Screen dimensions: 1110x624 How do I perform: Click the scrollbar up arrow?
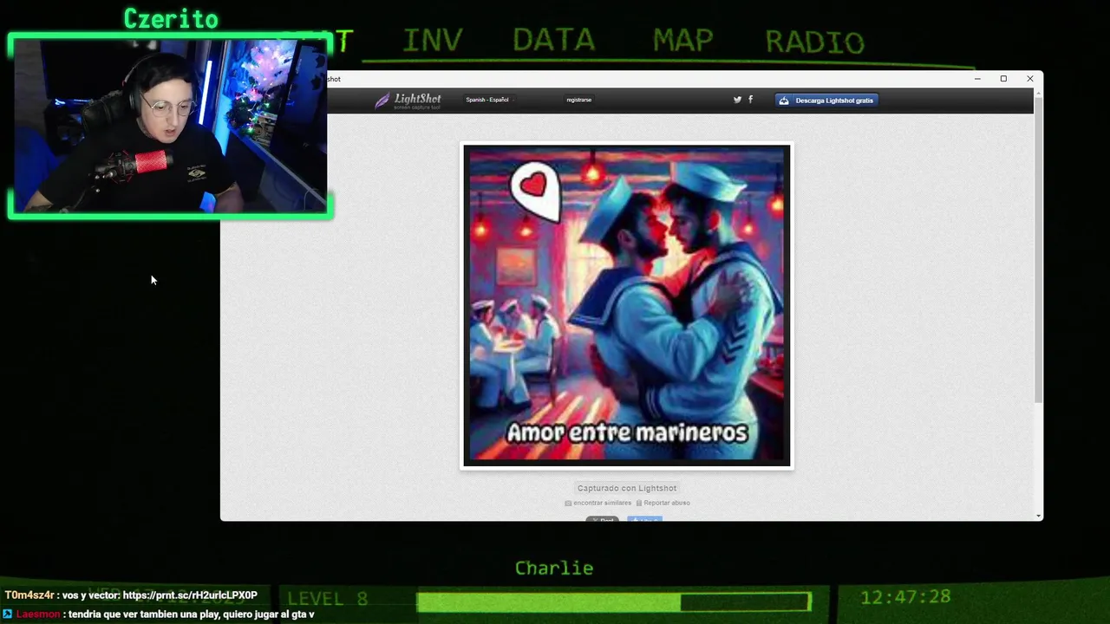1038,93
